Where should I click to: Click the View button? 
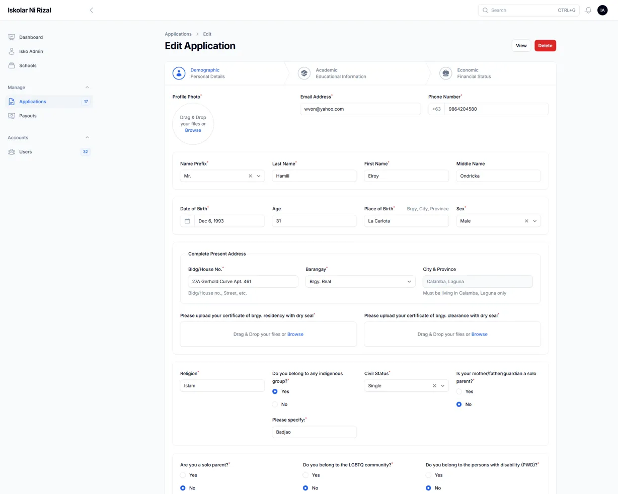[521, 46]
